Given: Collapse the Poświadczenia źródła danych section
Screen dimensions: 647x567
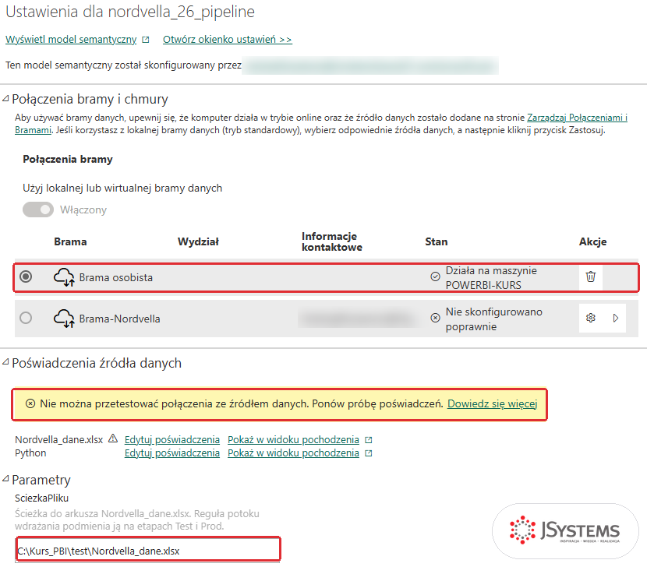Looking at the screenshot, I should coord(5,362).
